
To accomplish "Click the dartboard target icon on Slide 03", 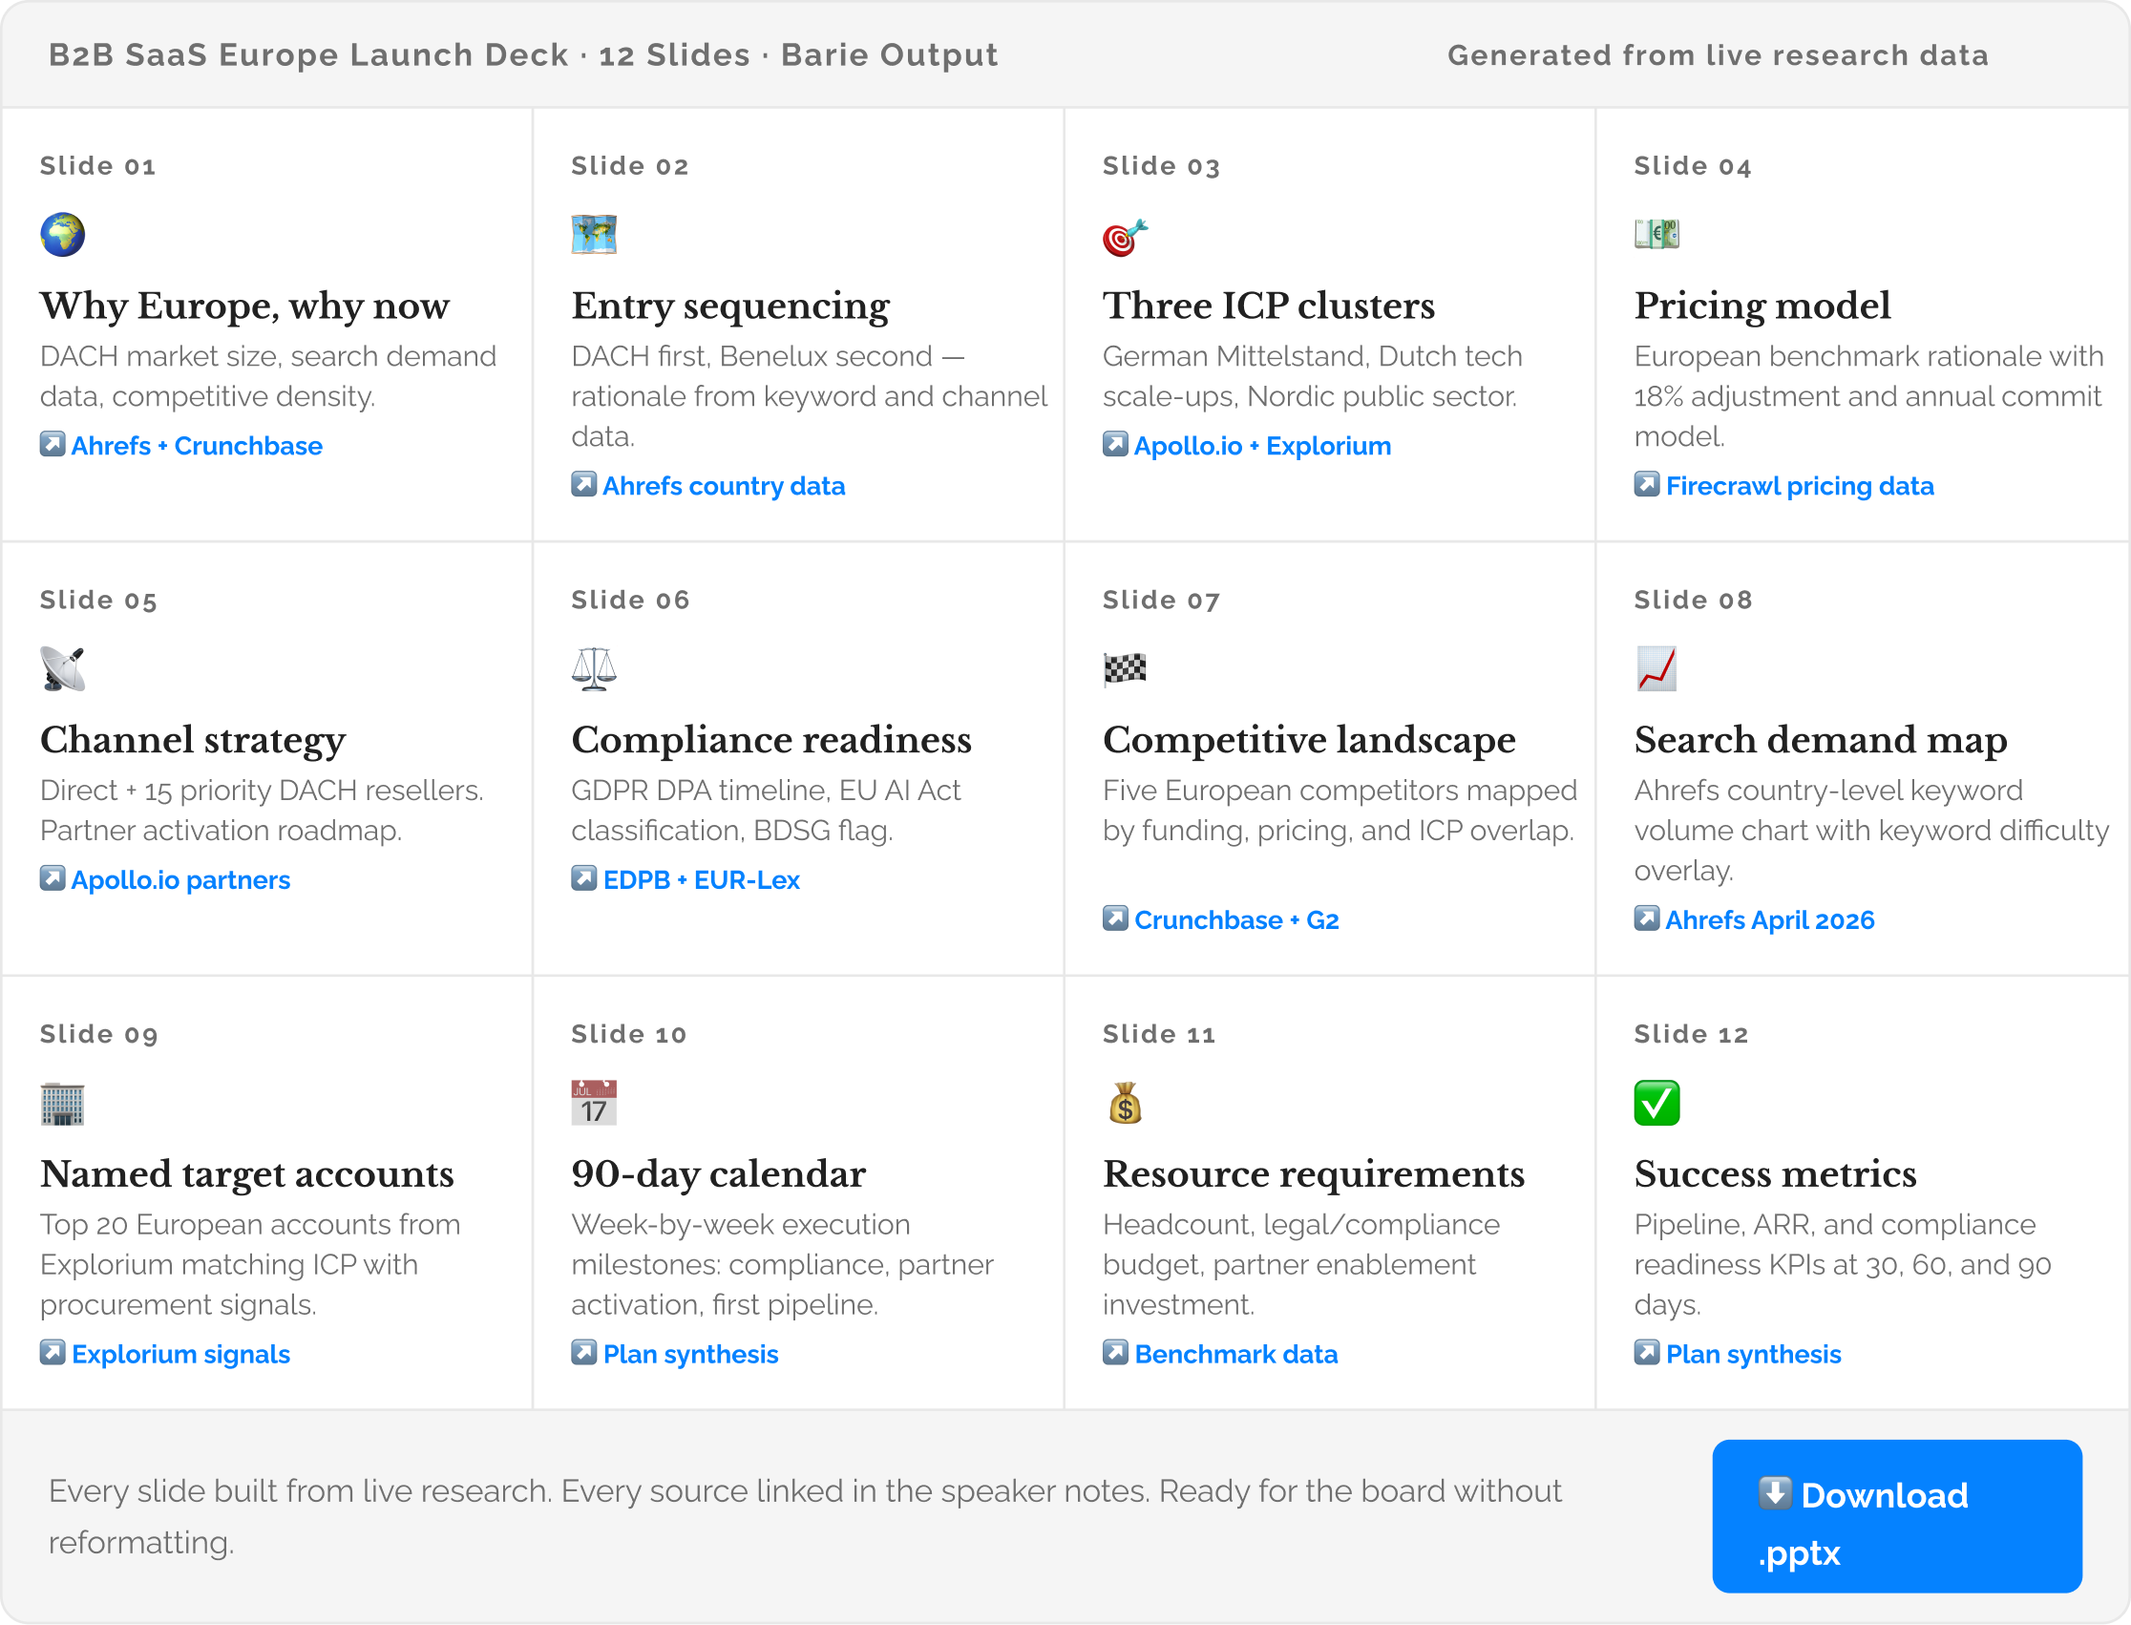I will [x=1125, y=235].
